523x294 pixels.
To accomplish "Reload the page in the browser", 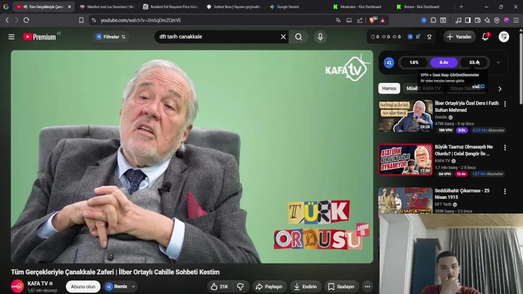I will (x=27, y=20).
